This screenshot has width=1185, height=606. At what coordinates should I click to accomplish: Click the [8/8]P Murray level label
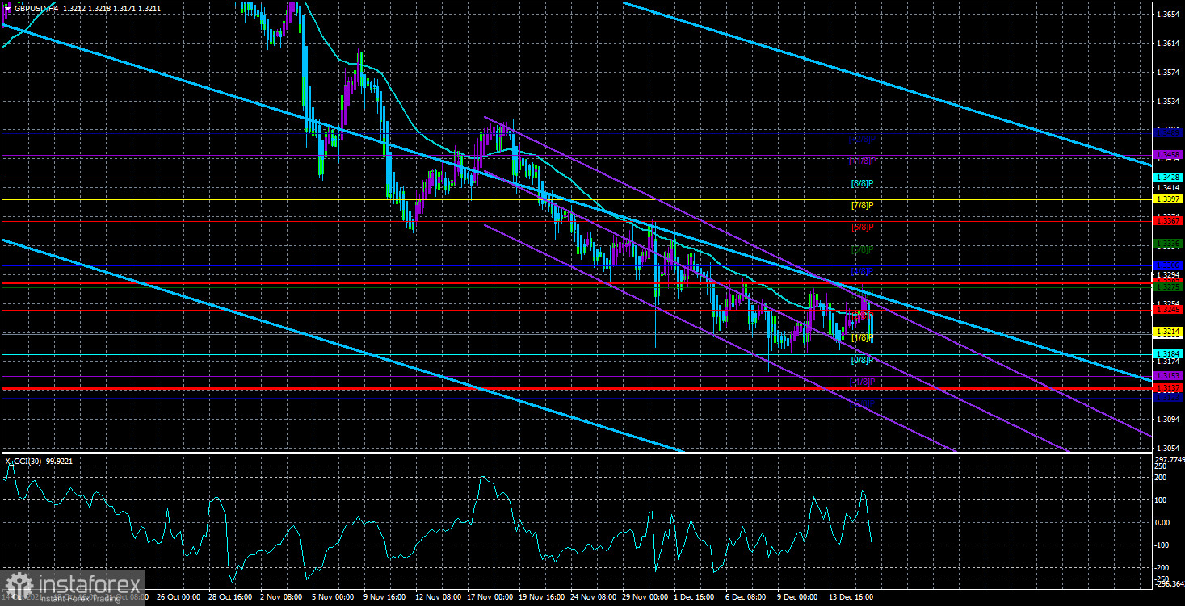point(863,184)
